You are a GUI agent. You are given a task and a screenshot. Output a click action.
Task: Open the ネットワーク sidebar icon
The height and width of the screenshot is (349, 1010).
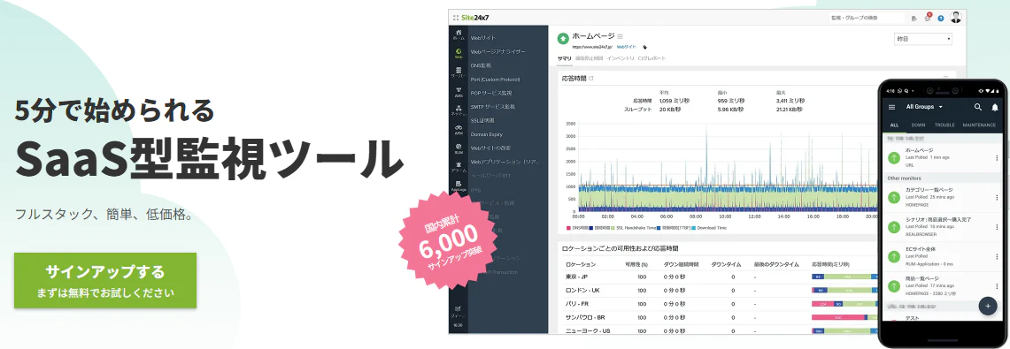pos(458,110)
